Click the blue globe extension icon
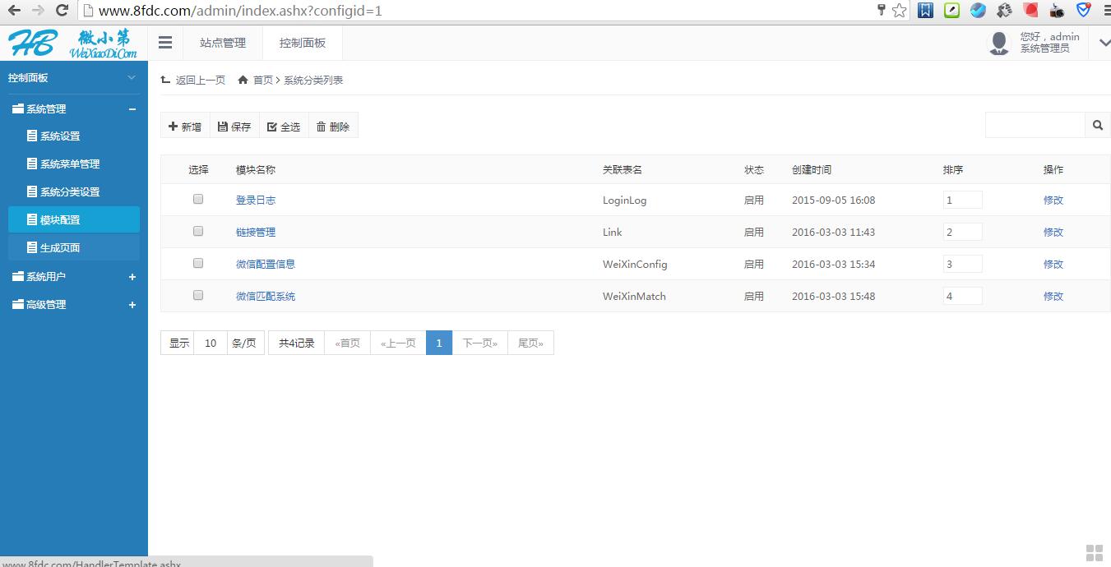Screen dimensions: 1111x567 coord(978,11)
